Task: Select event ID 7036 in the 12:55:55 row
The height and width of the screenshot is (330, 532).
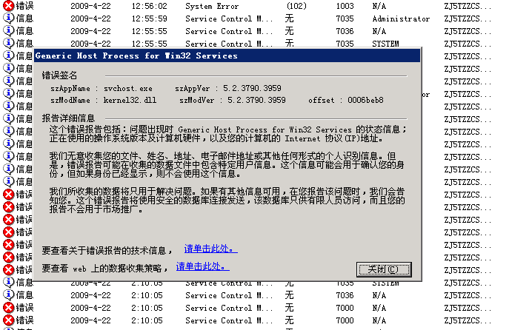Action: coord(345,31)
